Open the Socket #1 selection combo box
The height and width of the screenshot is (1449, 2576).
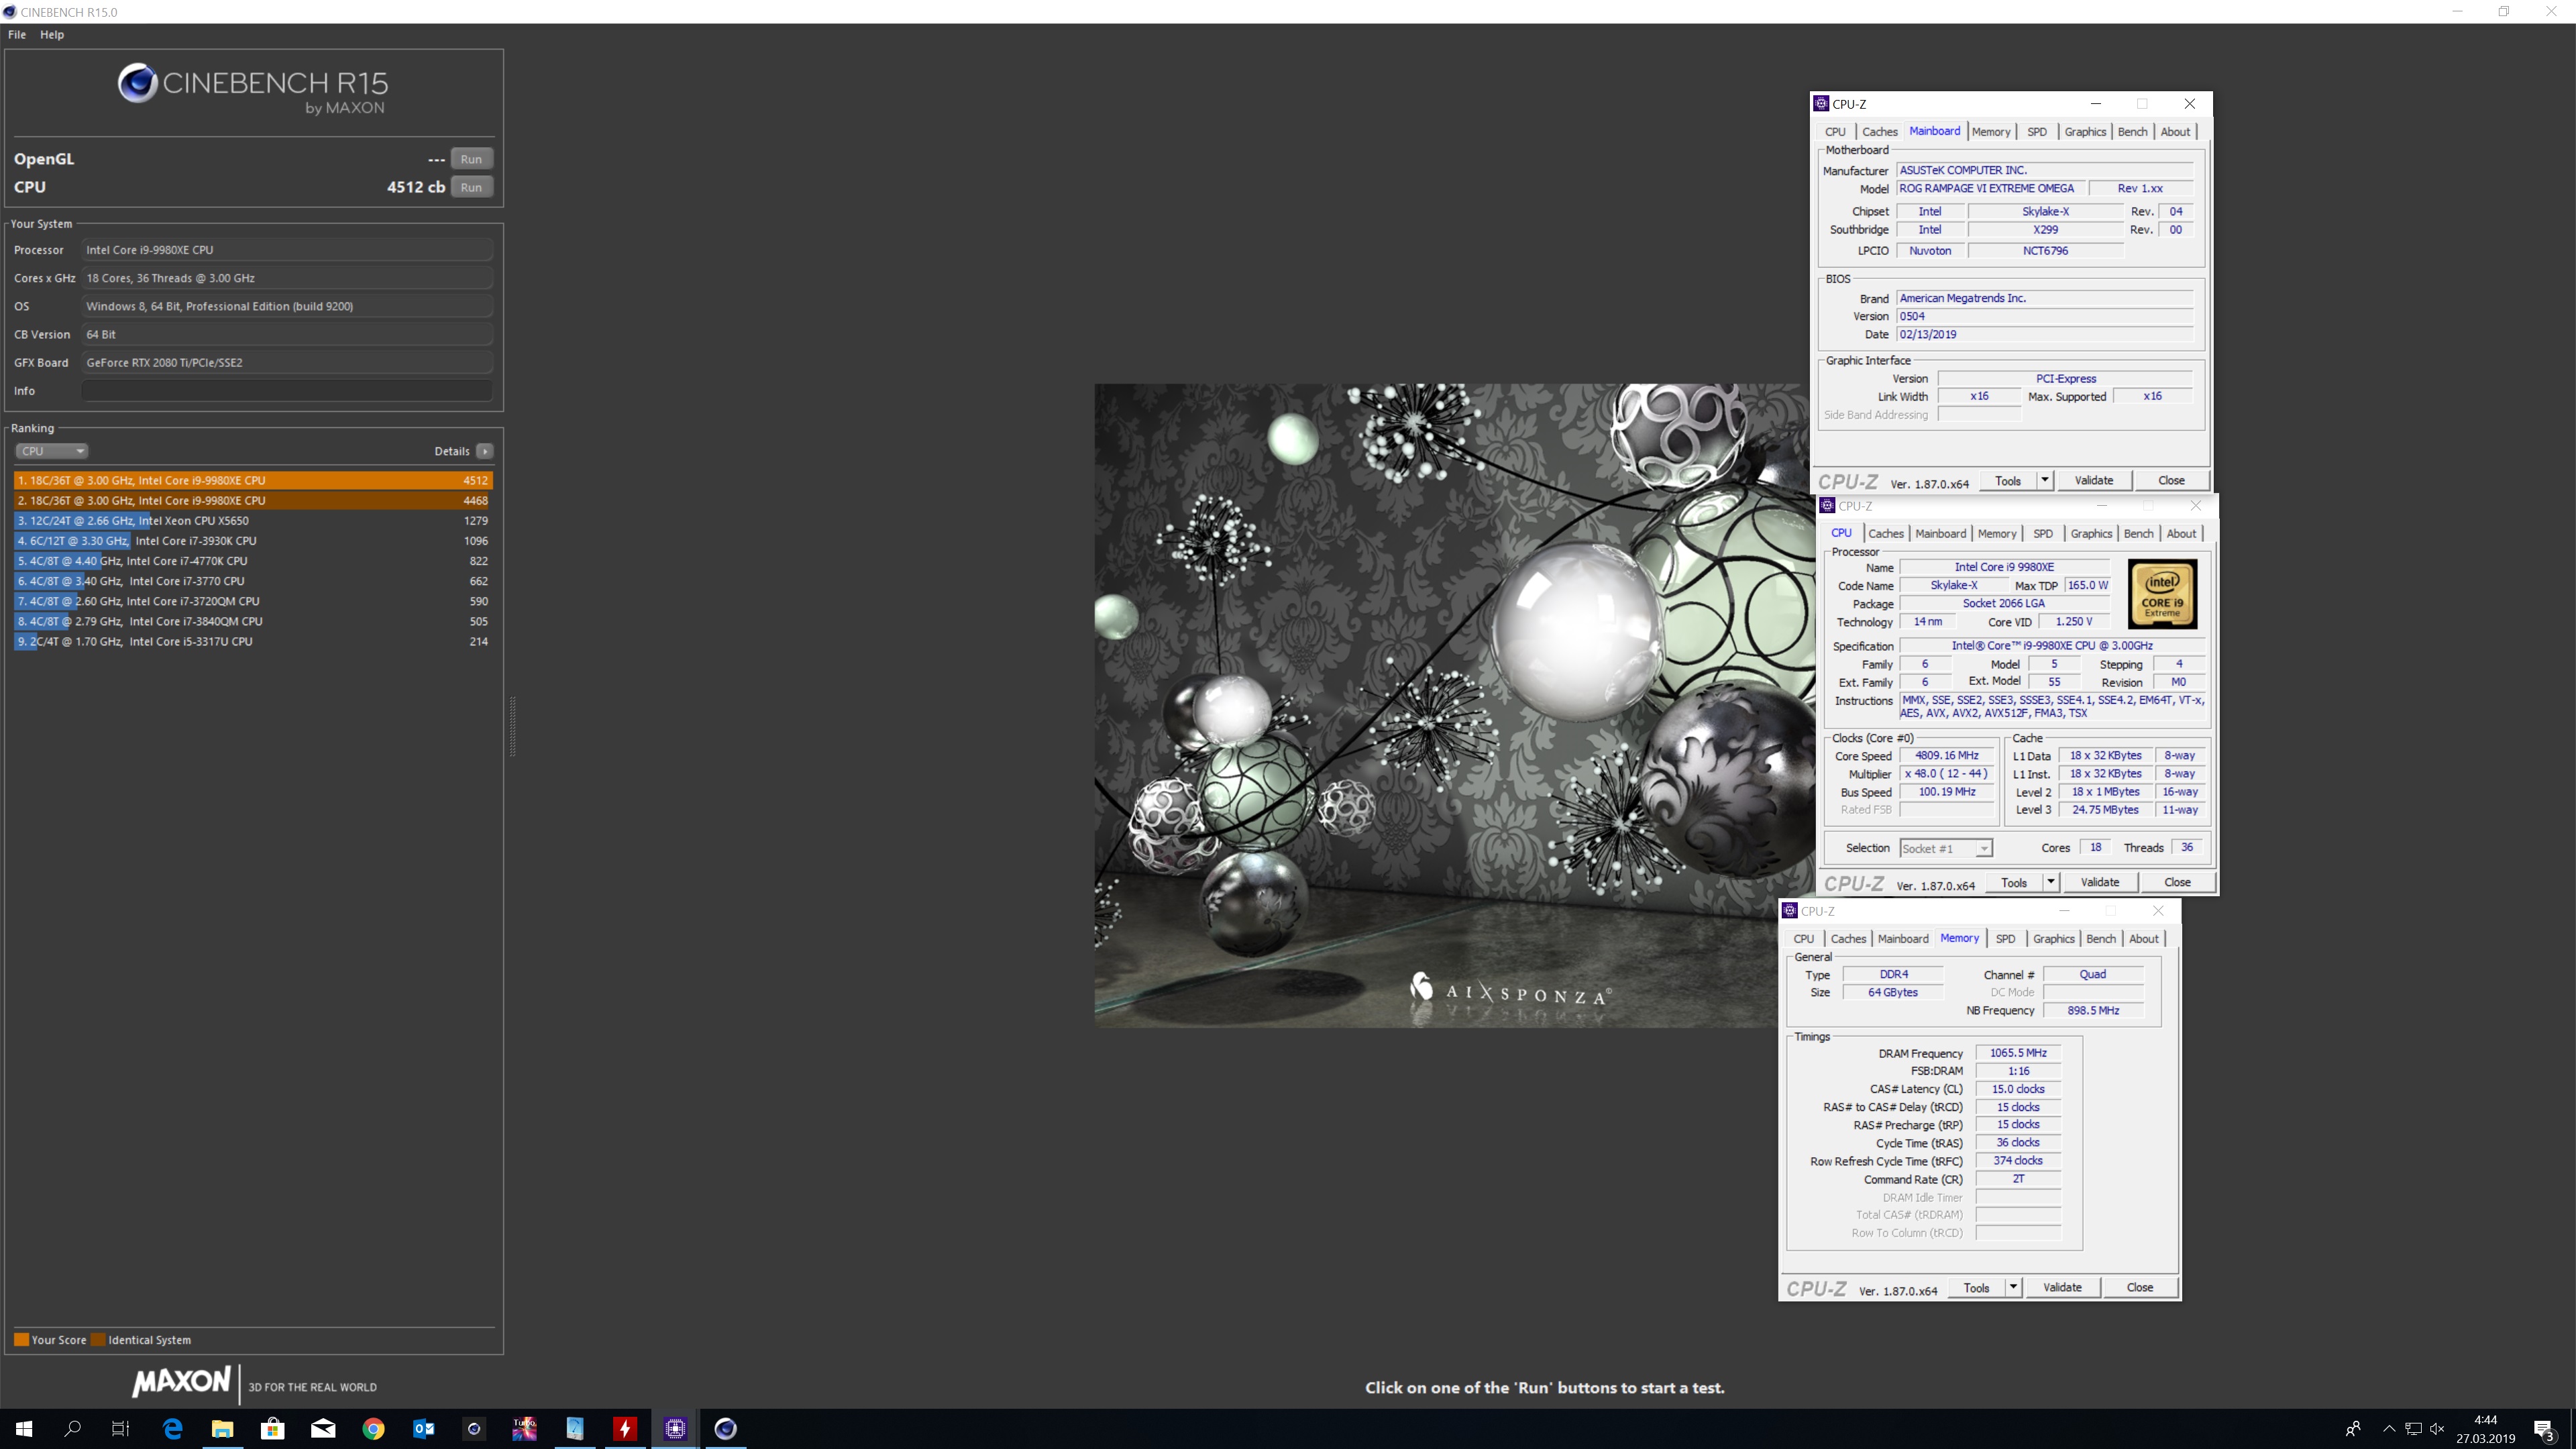(x=1945, y=848)
